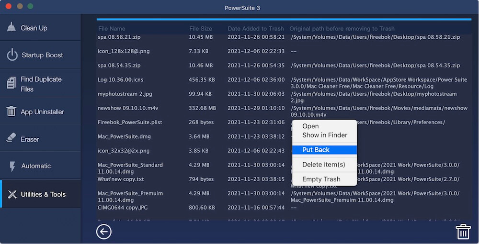479x244 pixels.
Task: Sort by the File Size column header
Action: click(200, 29)
